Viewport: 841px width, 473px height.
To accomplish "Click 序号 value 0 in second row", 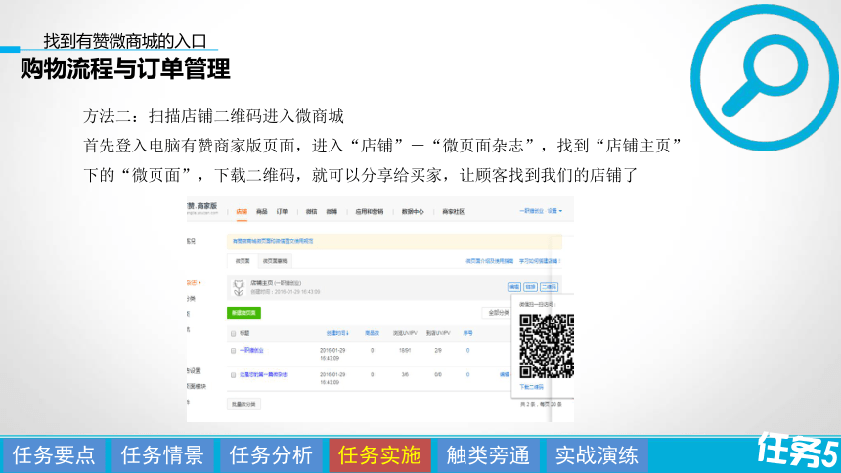I will [x=468, y=375].
